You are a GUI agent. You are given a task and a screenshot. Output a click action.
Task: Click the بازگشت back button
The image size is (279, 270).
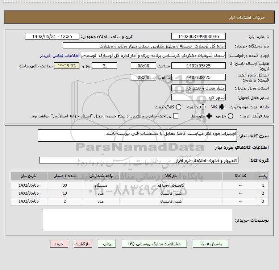tap(83, 244)
